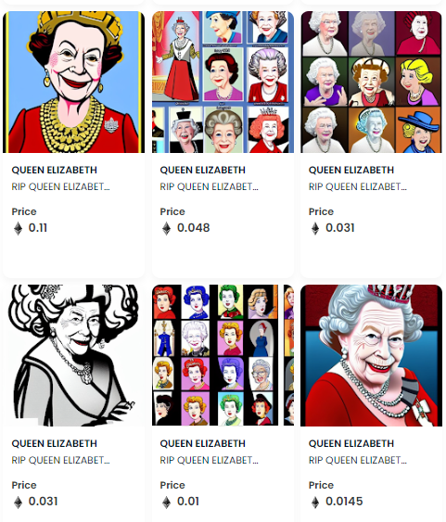Screen dimensions: 446x522
Task: Click the Ethereum icon next to 0.11
Action: [19, 229]
